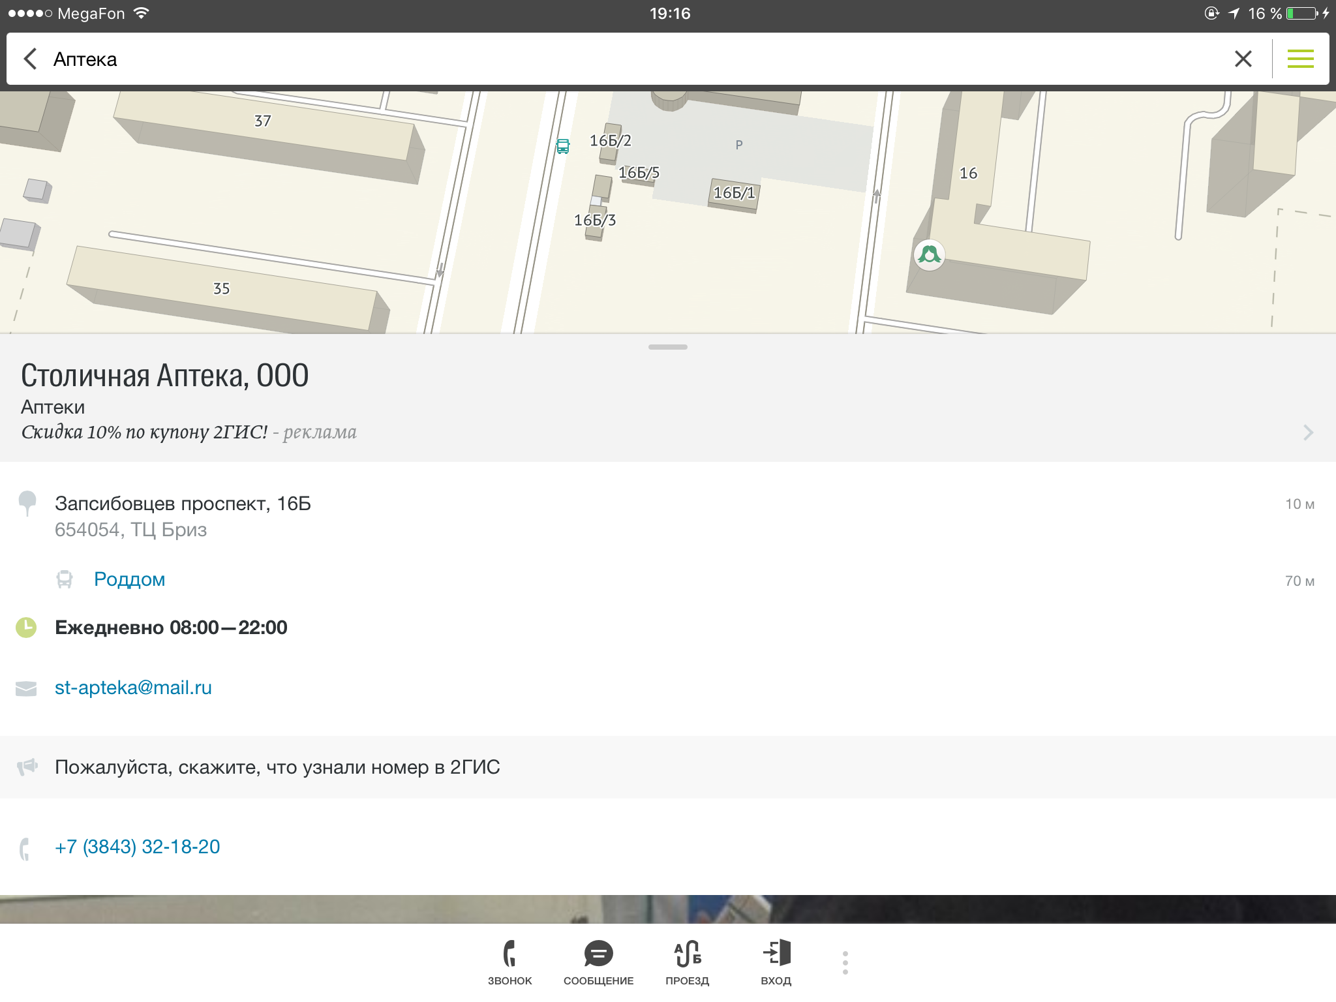This screenshot has width=1336, height=1002.
Task: Tap the megaphone notice icon
Action: click(x=27, y=767)
